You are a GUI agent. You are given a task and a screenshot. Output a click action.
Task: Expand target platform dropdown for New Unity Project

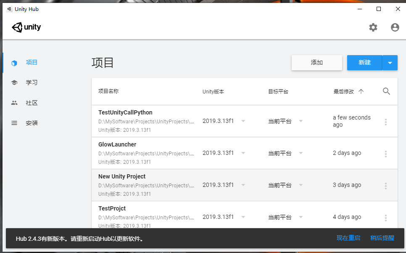301,185
